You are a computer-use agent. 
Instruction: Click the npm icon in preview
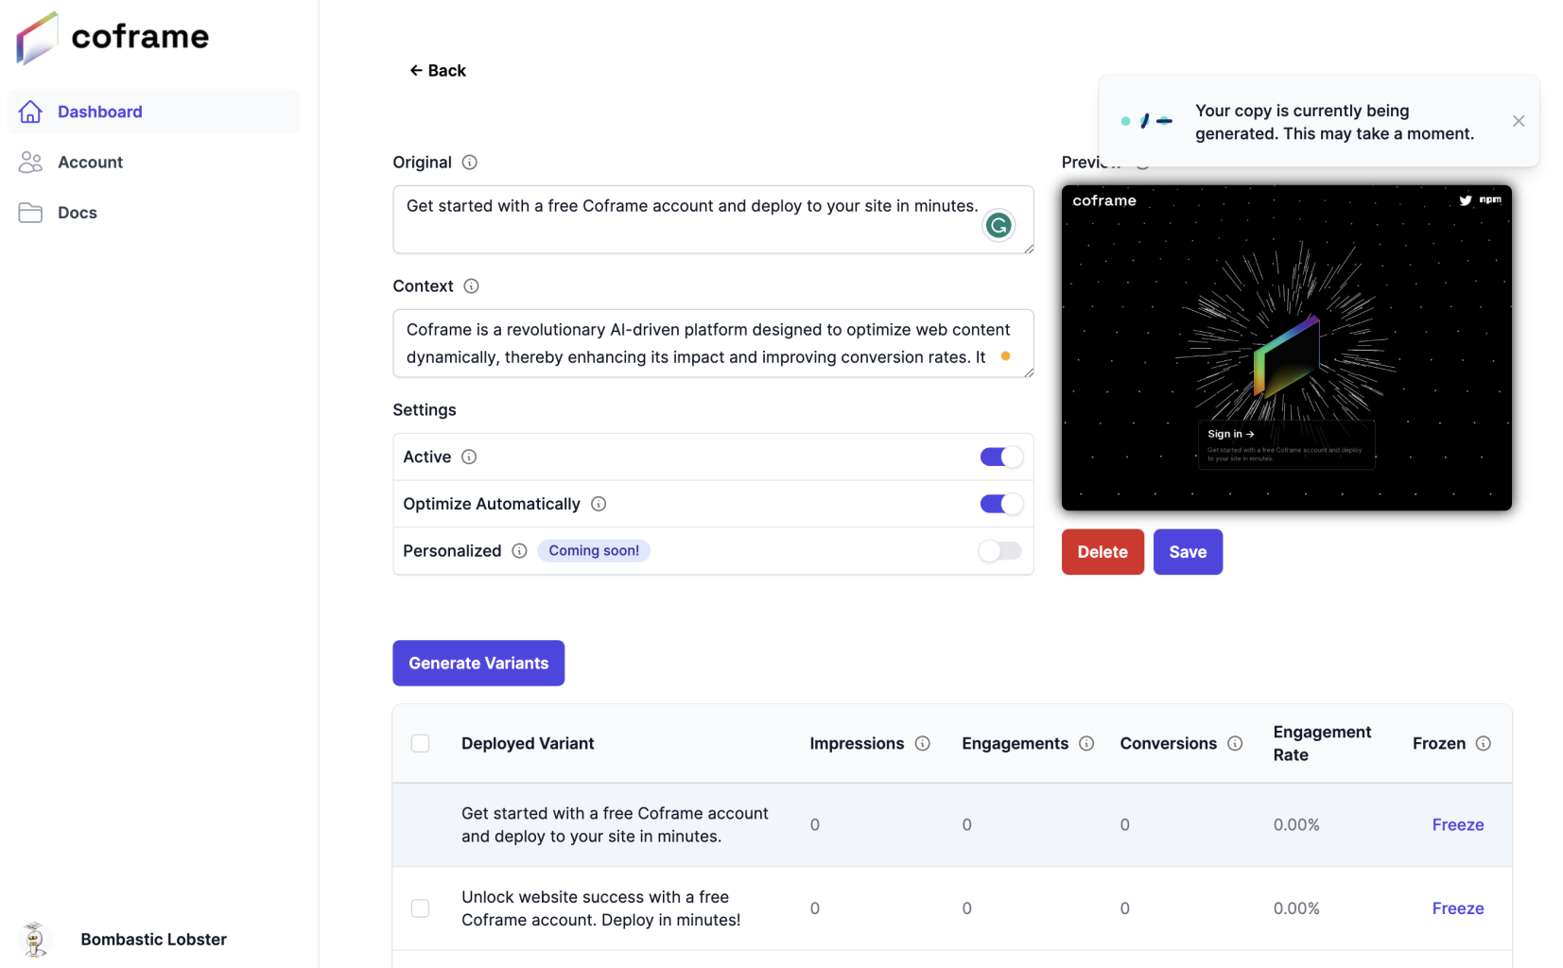point(1491,199)
